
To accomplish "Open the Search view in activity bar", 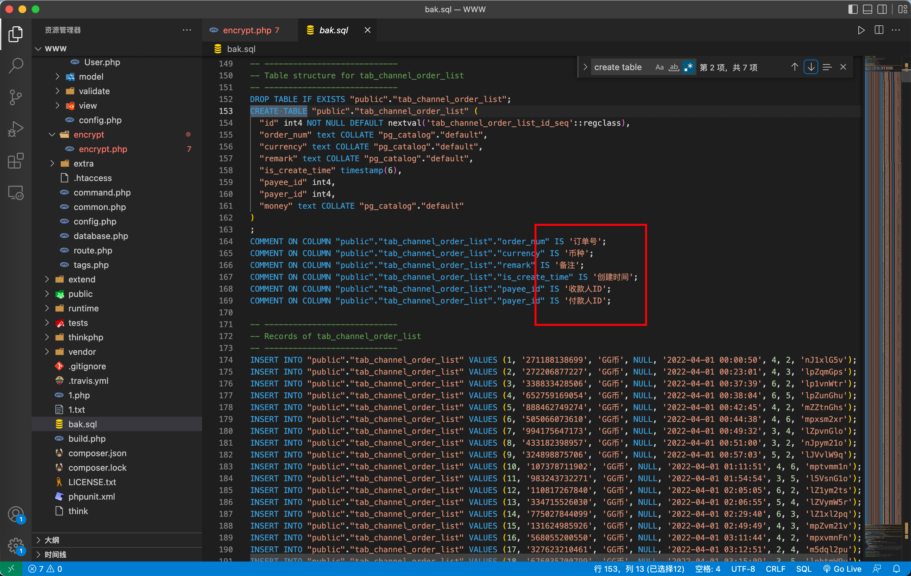I will pyautogui.click(x=15, y=65).
